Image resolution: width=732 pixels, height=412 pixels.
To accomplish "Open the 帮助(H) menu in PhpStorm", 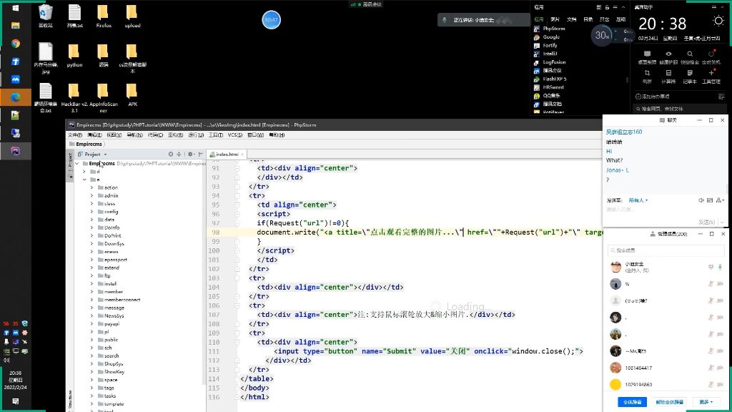I will [277, 135].
